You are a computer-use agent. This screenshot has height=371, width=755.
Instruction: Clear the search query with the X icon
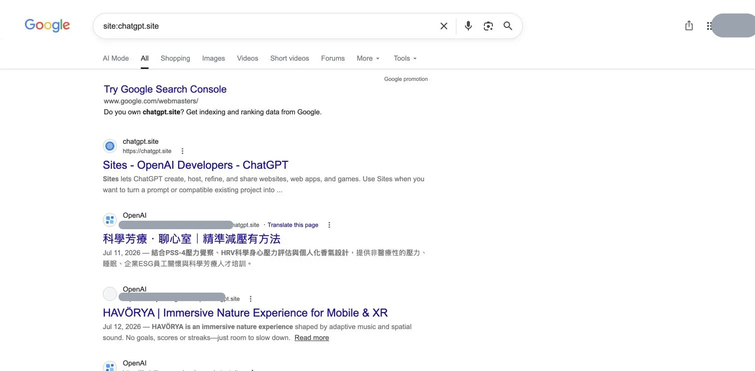pyautogui.click(x=443, y=26)
